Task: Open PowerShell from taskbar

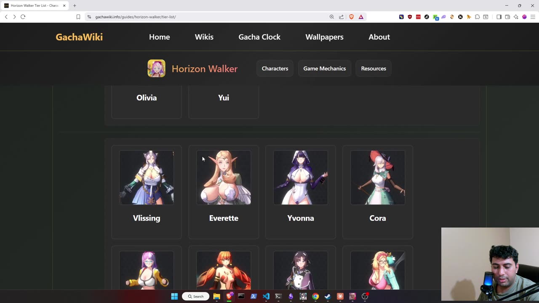Action: click(x=253, y=296)
